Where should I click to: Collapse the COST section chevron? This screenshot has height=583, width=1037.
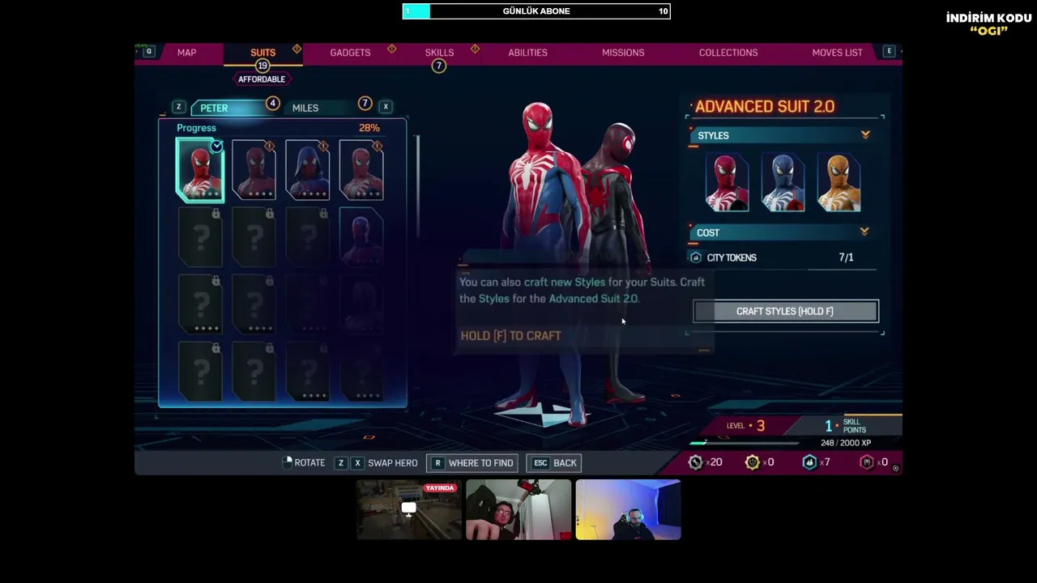(864, 232)
